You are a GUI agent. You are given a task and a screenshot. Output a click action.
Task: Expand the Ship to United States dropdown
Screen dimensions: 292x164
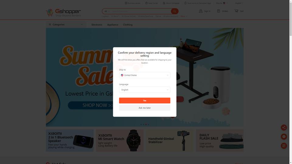(x=144, y=75)
